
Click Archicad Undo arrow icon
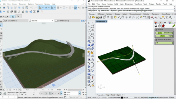tap(32, 8)
